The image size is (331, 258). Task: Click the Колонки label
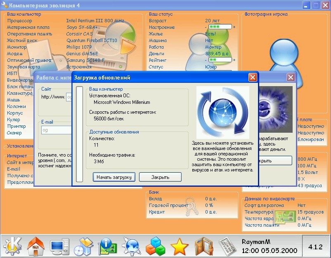coord(17,106)
